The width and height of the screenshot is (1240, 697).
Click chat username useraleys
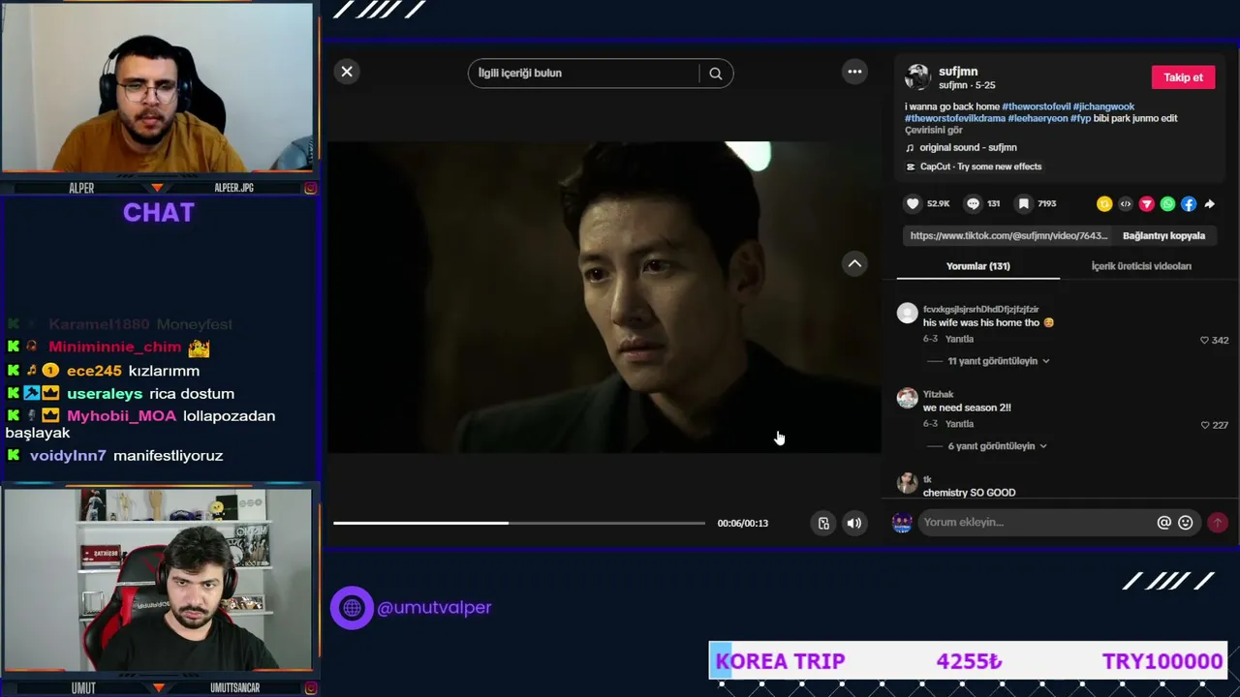pyautogui.click(x=105, y=394)
